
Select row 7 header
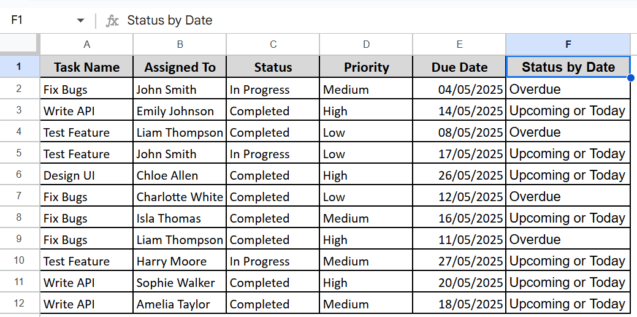(x=20, y=196)
